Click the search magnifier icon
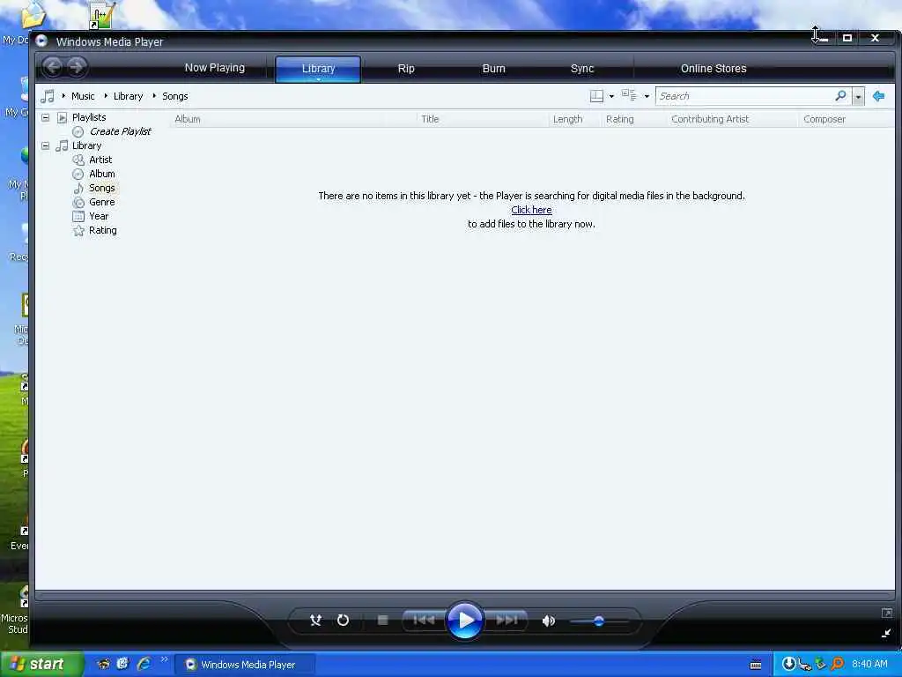The image size is (902, 677). [840, 95]
